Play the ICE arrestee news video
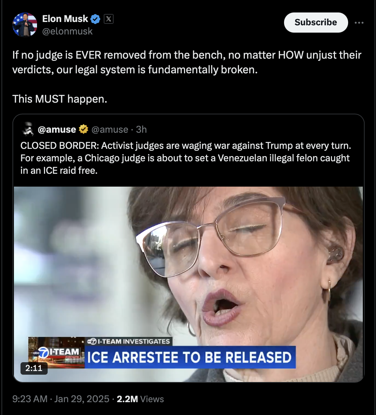 pyautogui.click(x=188, y=284)
